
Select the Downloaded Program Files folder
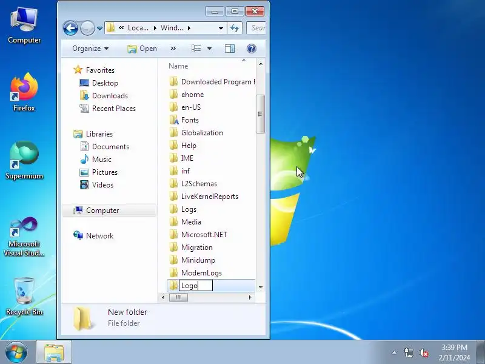pyautogui.click(x=212, y=82)
